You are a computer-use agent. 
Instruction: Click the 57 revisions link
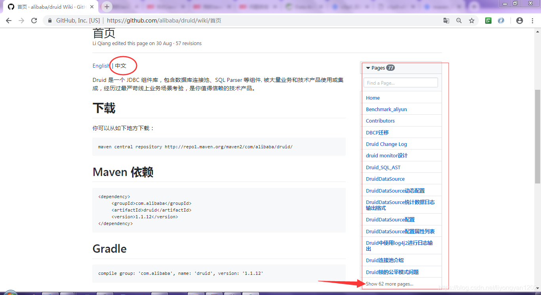189,43
